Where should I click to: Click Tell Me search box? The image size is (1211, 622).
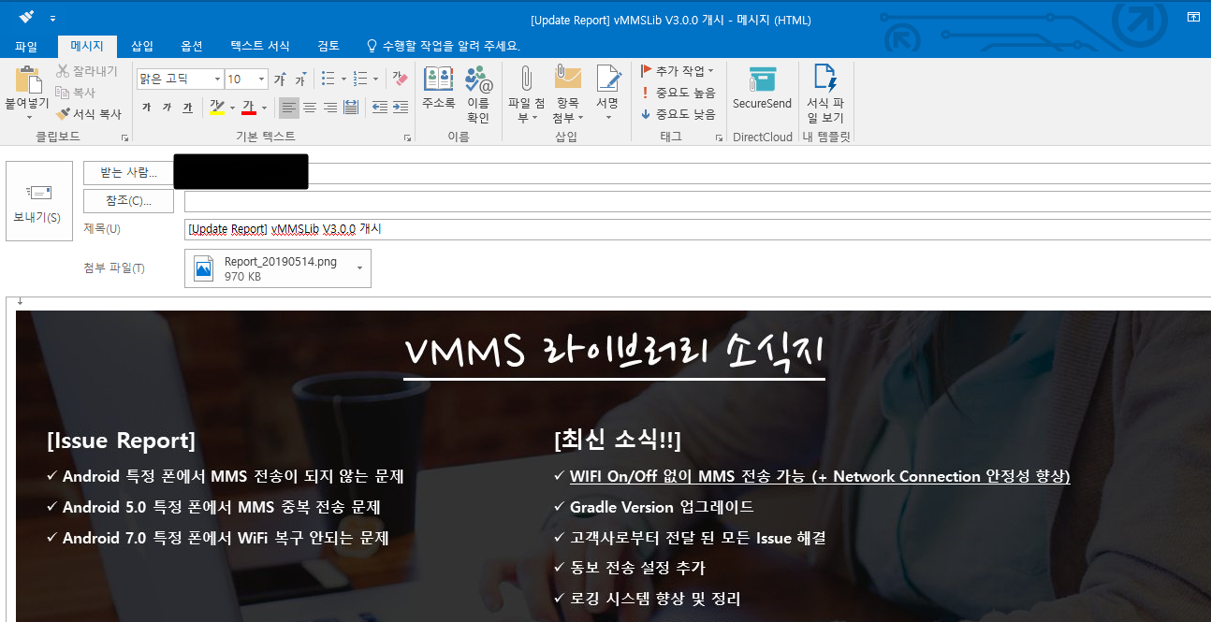click(443, 46)
